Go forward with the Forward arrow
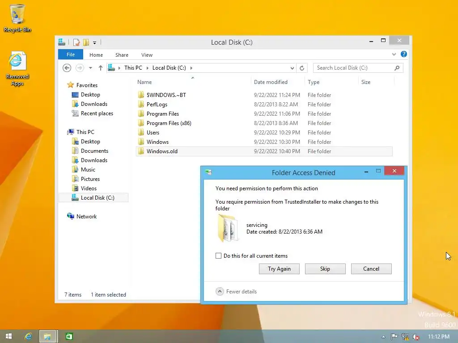 (80, 68)
